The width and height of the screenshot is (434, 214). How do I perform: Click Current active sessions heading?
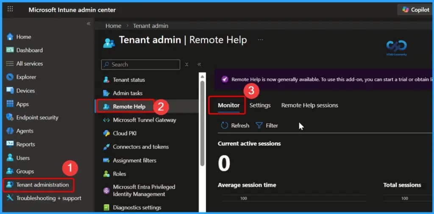(x=249, y=144)
